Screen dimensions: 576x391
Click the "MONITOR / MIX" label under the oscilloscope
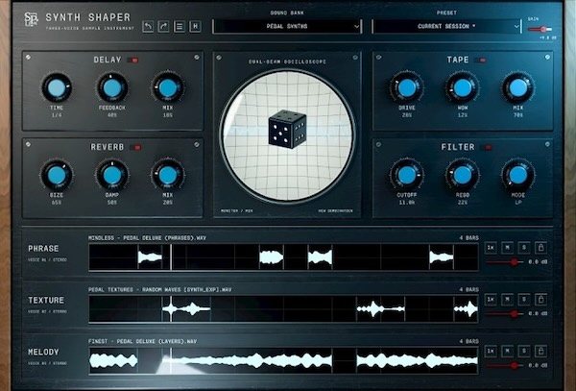(236, 211)
